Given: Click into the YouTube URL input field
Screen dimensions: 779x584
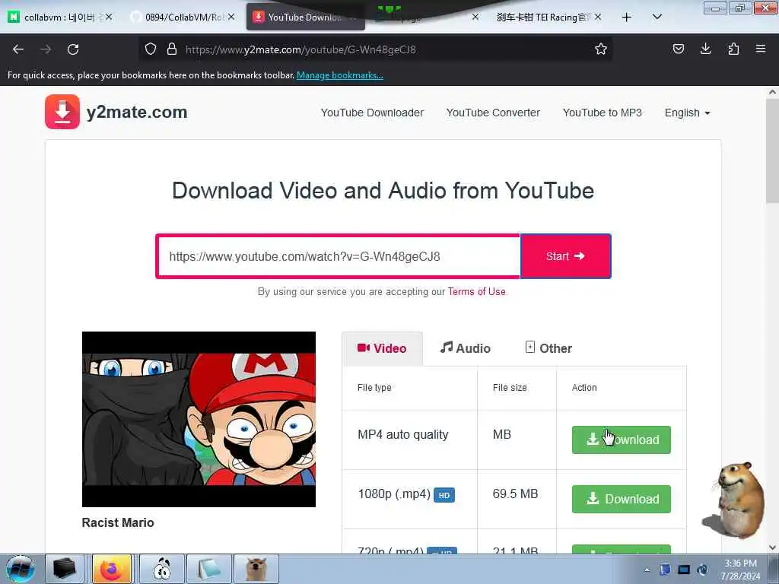Looking at the screenshot, I should pyautogui.click(x=339, y=256).
